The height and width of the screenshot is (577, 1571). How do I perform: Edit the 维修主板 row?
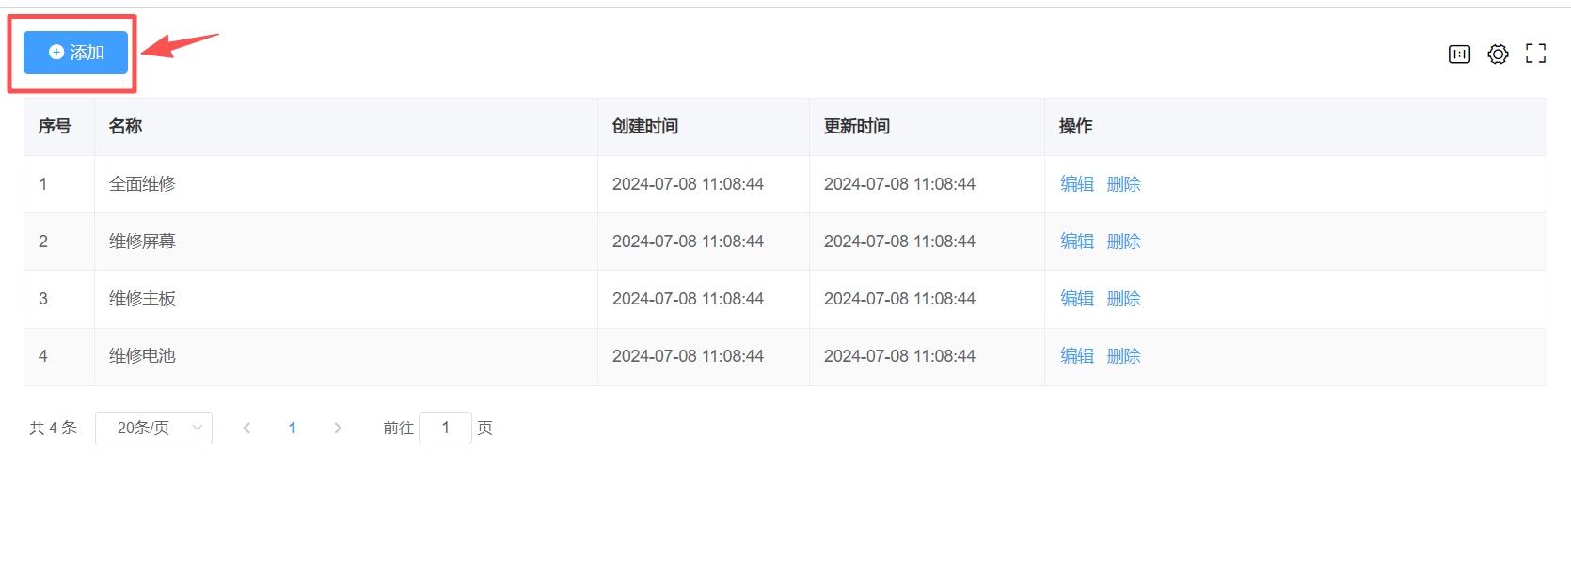[x=1076, y=299]
